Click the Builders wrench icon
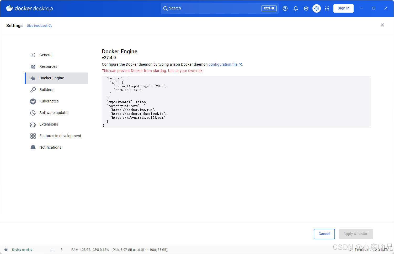 33,90
